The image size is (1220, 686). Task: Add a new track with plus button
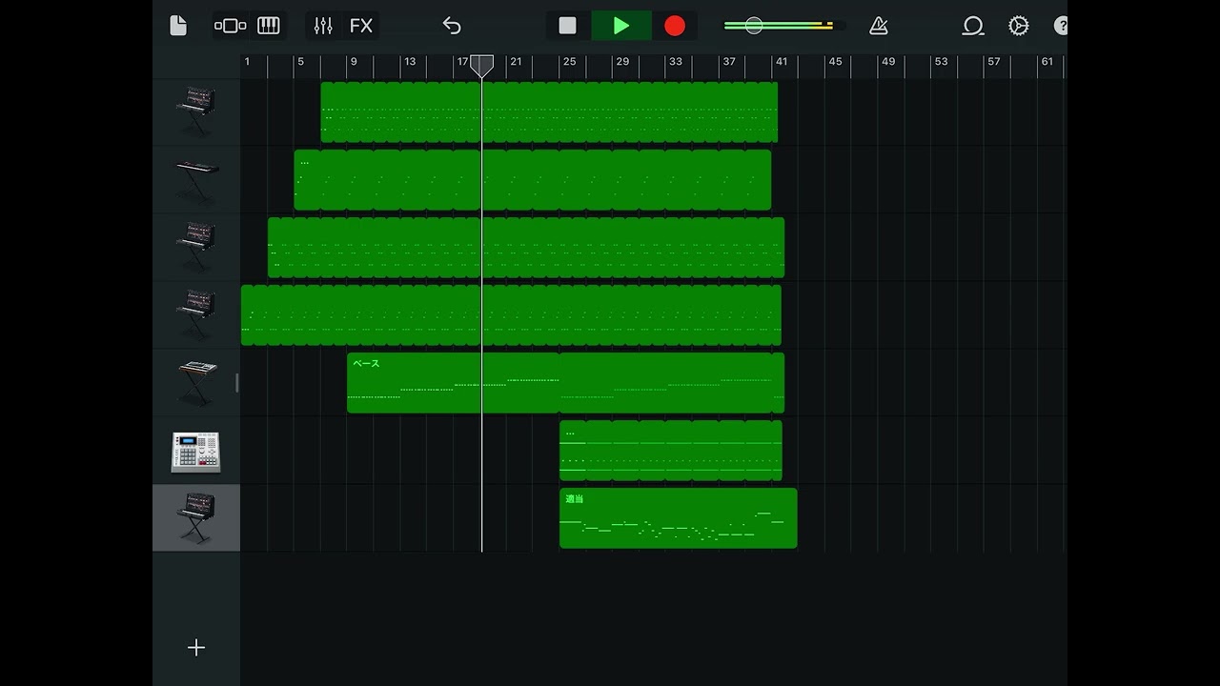click(196, 648)
